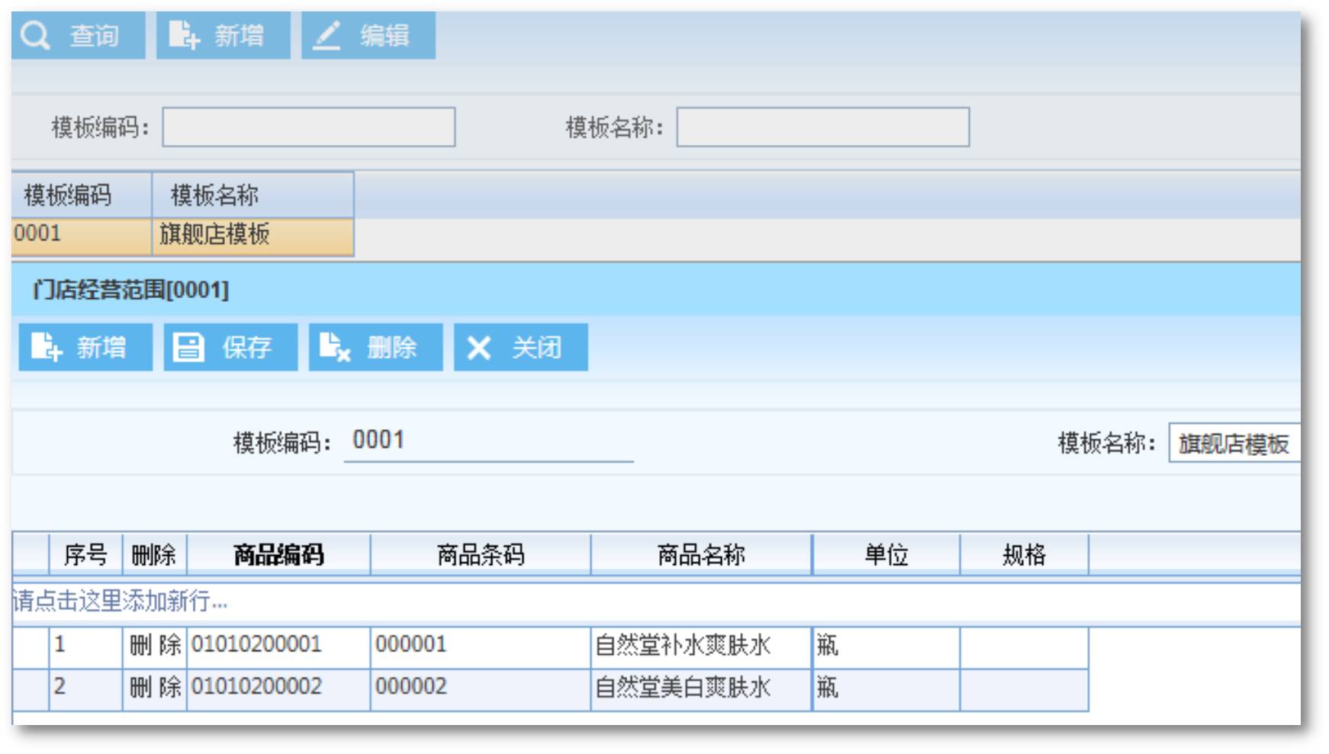Viewport: 1329px width, 754px height.
Task: Click product name 自然堂补水爽肤水
Action: coord(701,647)
